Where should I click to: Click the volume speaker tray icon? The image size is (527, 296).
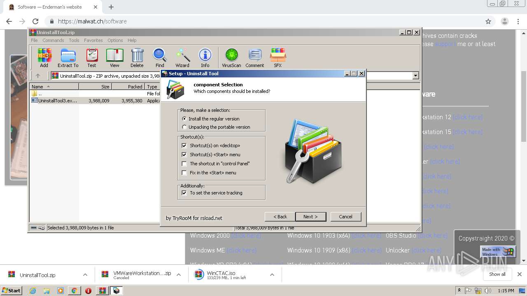[x=488, y=291]
